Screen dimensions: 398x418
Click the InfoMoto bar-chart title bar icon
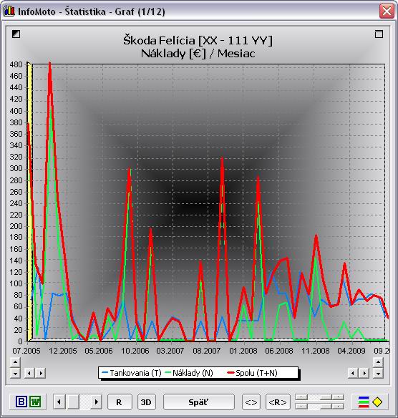[x=9, y=11]
